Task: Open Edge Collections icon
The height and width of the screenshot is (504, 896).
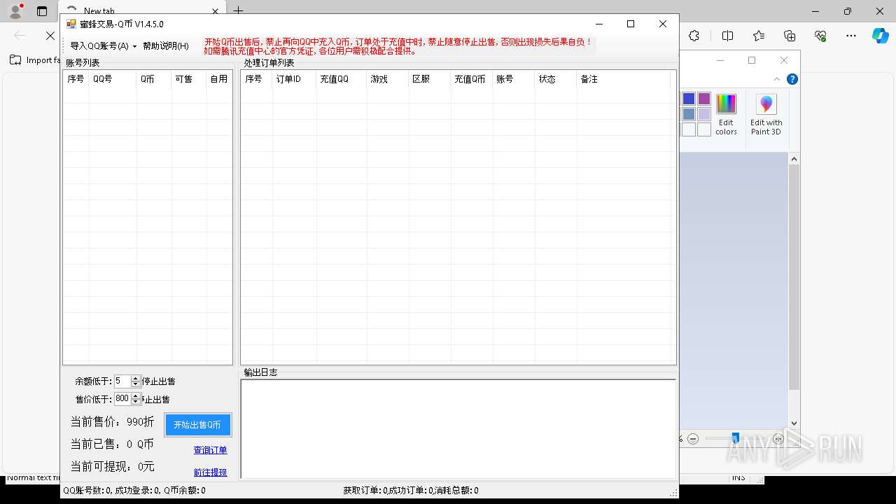Action: (x=790, y=36)
